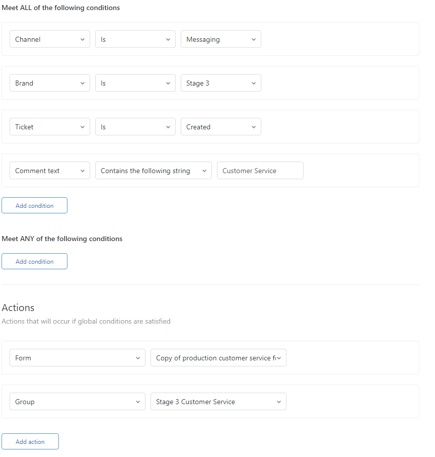Open the 'Is' operator dropdown beside Ticket
Viewport: 435px width, 457px height.
tap(135, 127)
